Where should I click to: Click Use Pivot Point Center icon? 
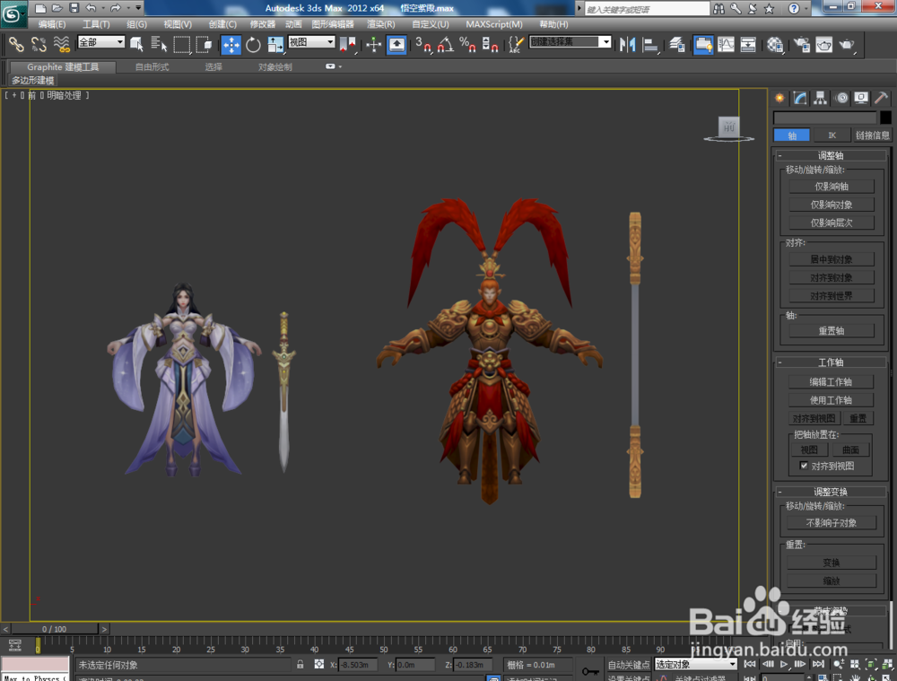click(x=347, y=44)
